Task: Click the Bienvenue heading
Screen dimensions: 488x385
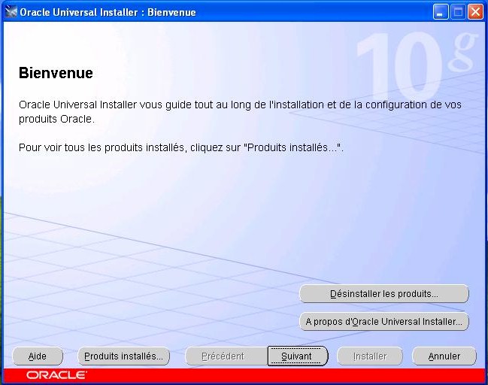Action: pos(56,73)
